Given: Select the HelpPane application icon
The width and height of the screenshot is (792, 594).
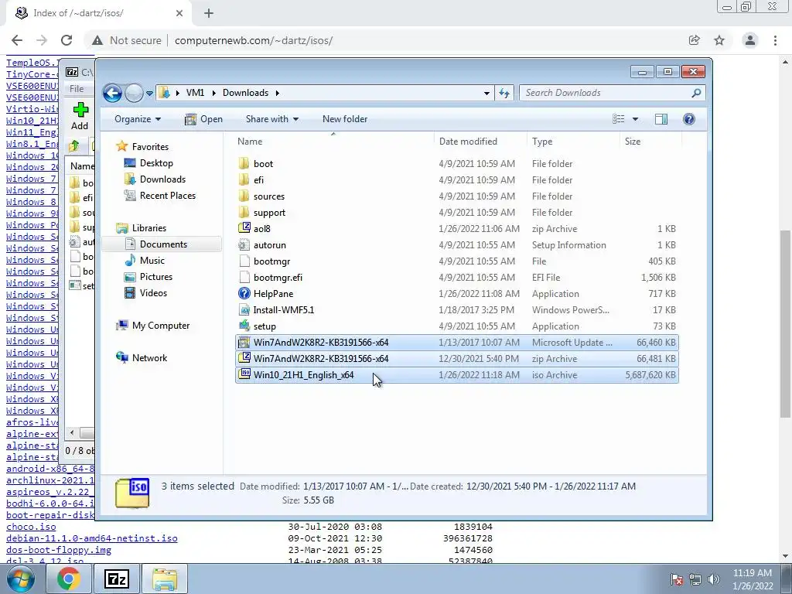Looking at the screenshot, I should (x=244, y=293).
